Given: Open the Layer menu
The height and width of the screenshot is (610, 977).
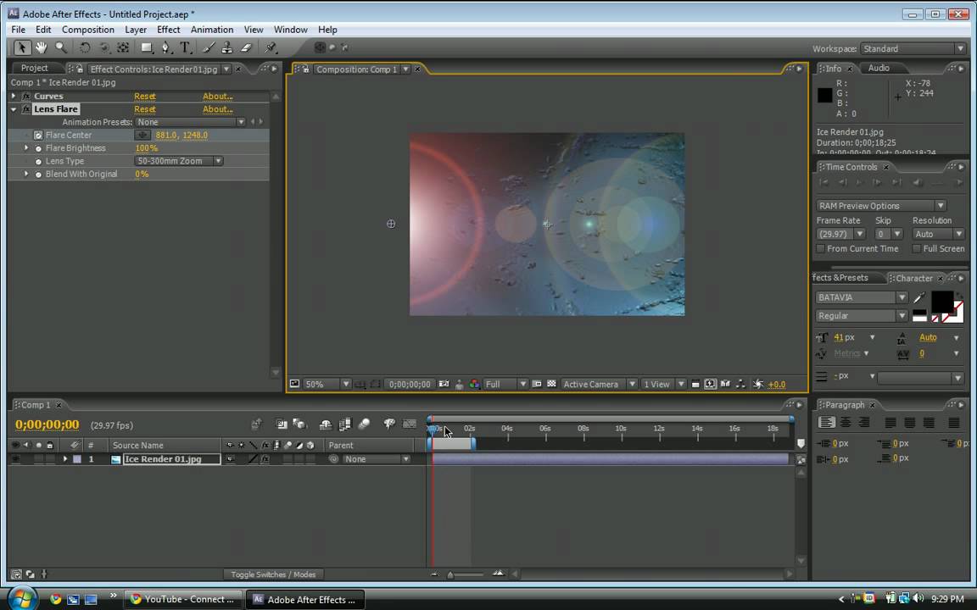Looking at the screenshot, I should click(x=135, y=30).
